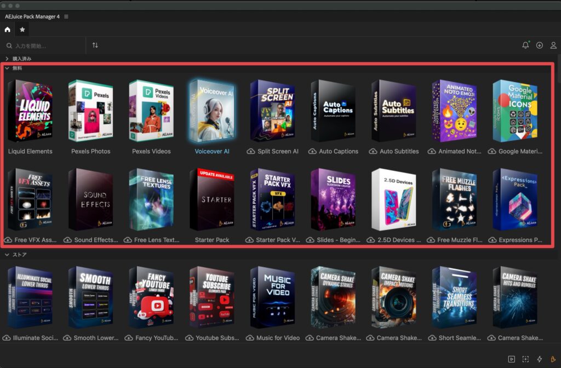
Task: Open Music For Video box thumbnail
Action: (273, 297)
